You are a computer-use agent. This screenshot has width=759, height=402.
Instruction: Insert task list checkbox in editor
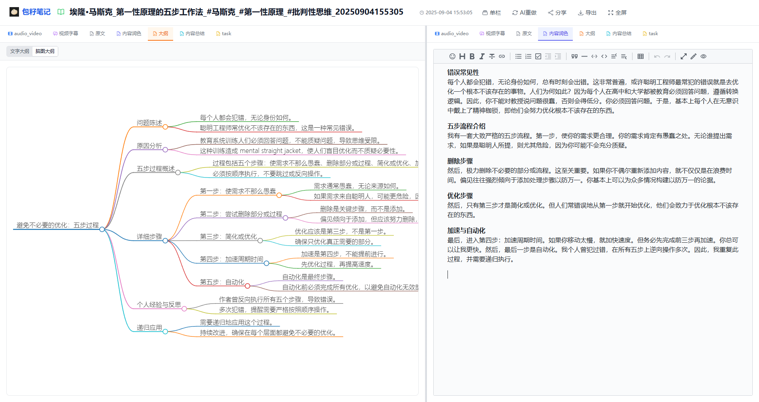[538, 57]
